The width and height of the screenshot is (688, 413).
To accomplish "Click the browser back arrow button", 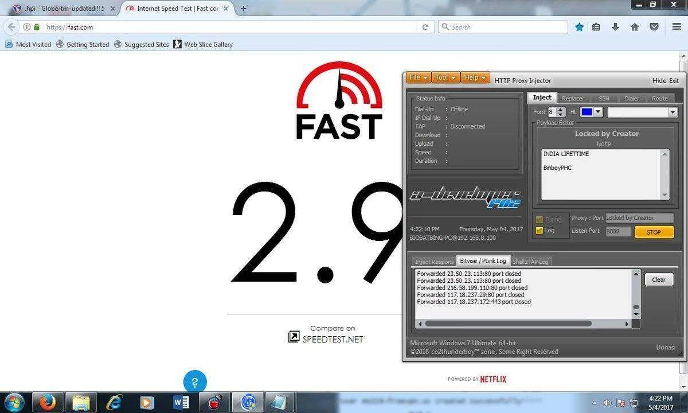I will 11,27.
